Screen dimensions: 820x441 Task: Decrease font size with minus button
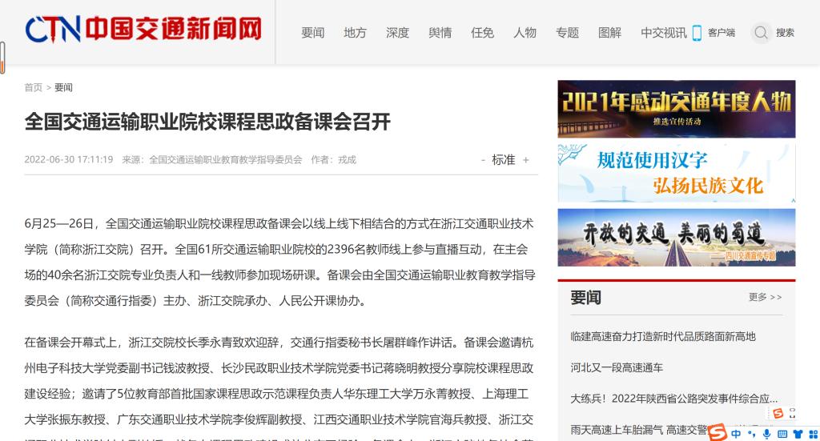pos(483,160)
